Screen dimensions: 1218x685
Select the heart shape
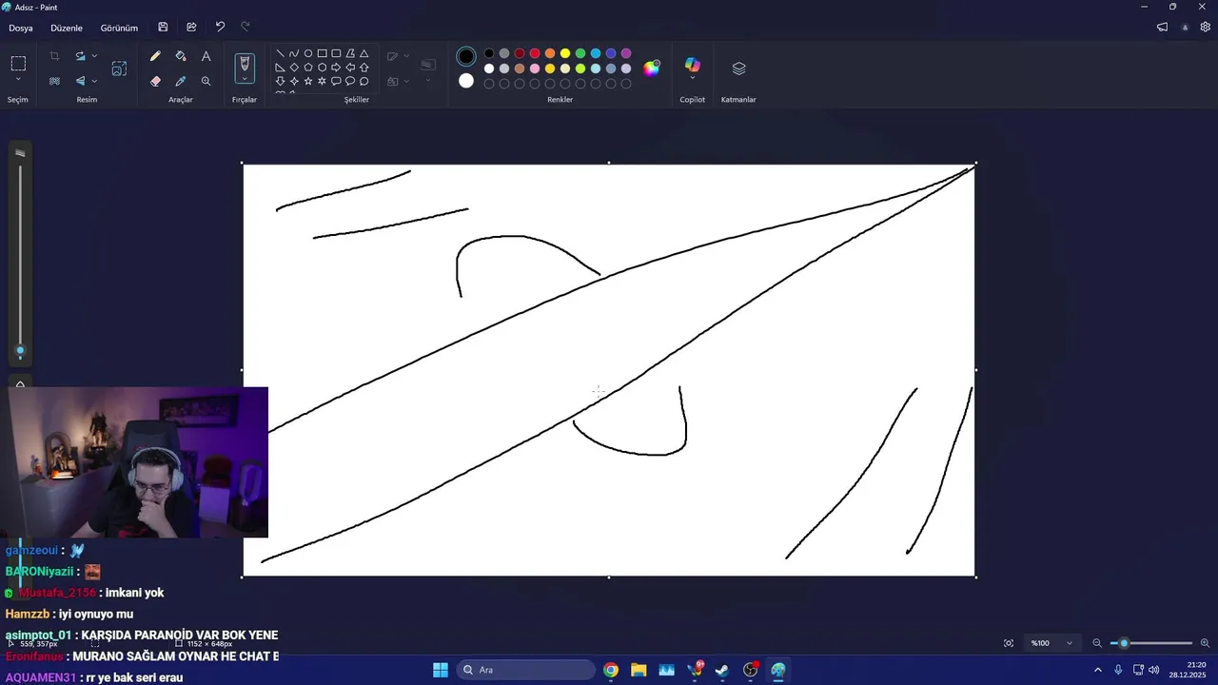tap(280, 93)
